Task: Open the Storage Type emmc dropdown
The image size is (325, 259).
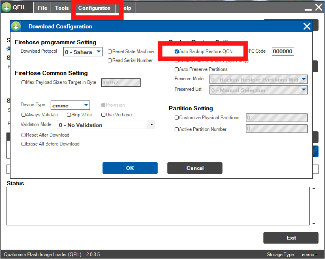Action: pos(310,255)
